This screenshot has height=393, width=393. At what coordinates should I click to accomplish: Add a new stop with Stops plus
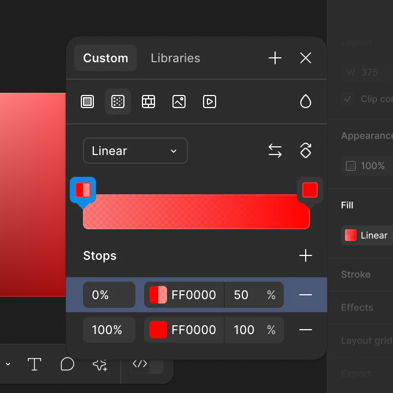306,255
